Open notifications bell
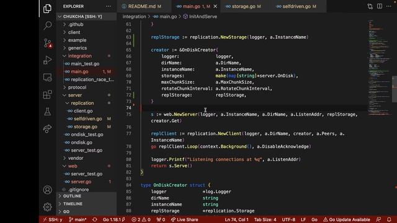Image resolution: width=397 pixels, height=223 pixels. tap(389, 219)
